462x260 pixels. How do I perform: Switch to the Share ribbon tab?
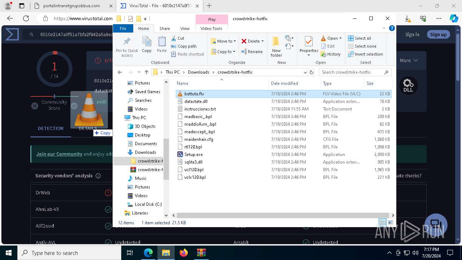pyautogui.click(x=165, y=29)
